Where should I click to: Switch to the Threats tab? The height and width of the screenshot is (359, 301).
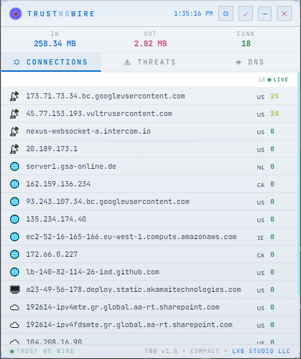[150, 62]
